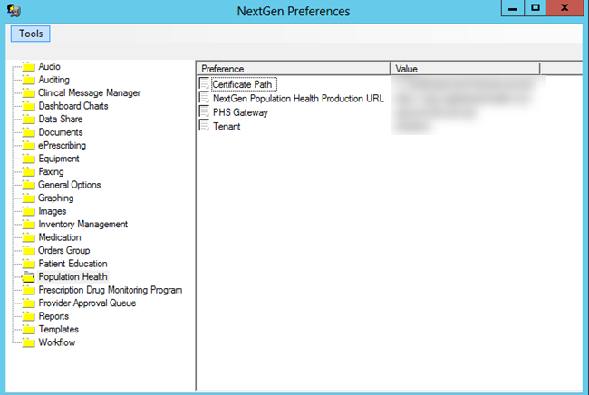The width and height of the screenshot is (589, 395).
Task: Select the Templates category
Action: 59,329
